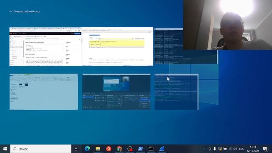
Task: Open the Windows Start menu
Action: click(x=5, y=149)
